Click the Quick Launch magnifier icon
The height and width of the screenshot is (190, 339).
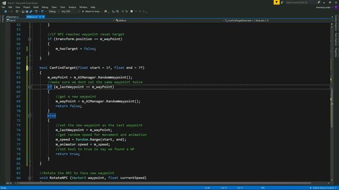click(x=319, y=2)
